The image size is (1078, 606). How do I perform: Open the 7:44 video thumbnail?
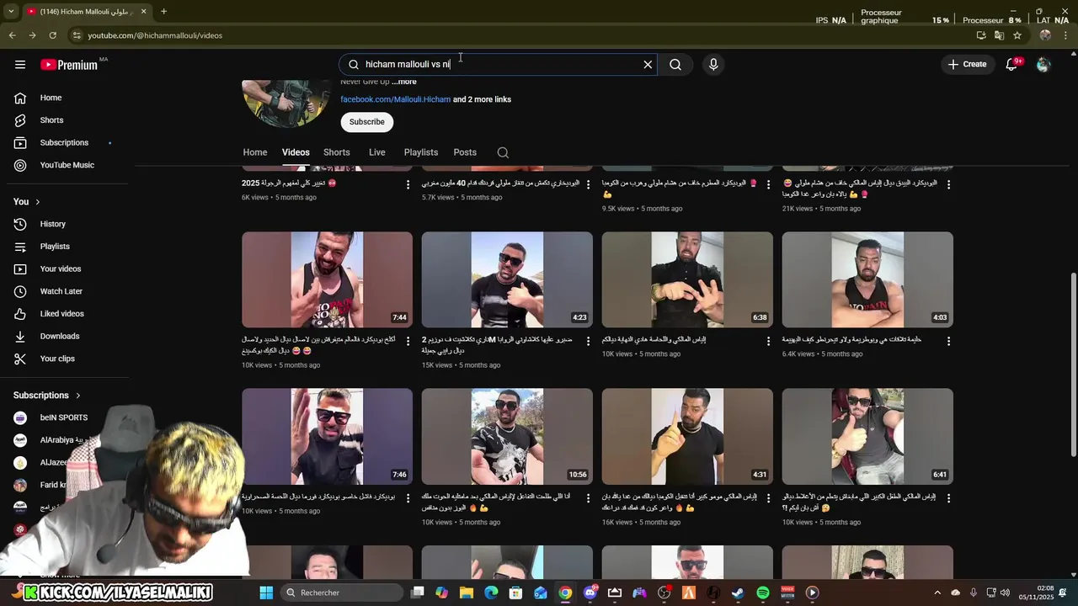click(327, 279)
